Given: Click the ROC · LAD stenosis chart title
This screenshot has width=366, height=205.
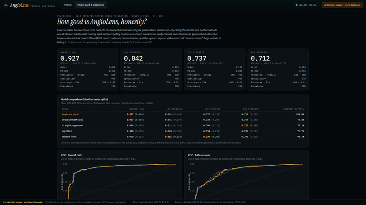Looking at the screenshot, I should (198, 155).
